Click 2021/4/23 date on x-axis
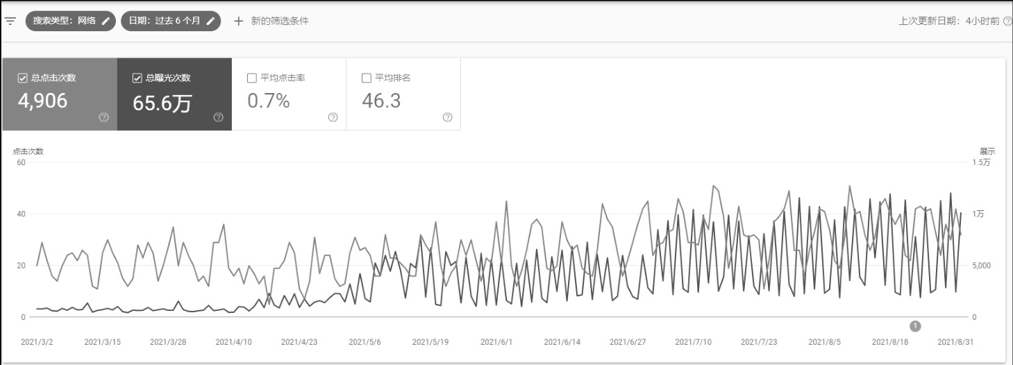 click(299, 342)
